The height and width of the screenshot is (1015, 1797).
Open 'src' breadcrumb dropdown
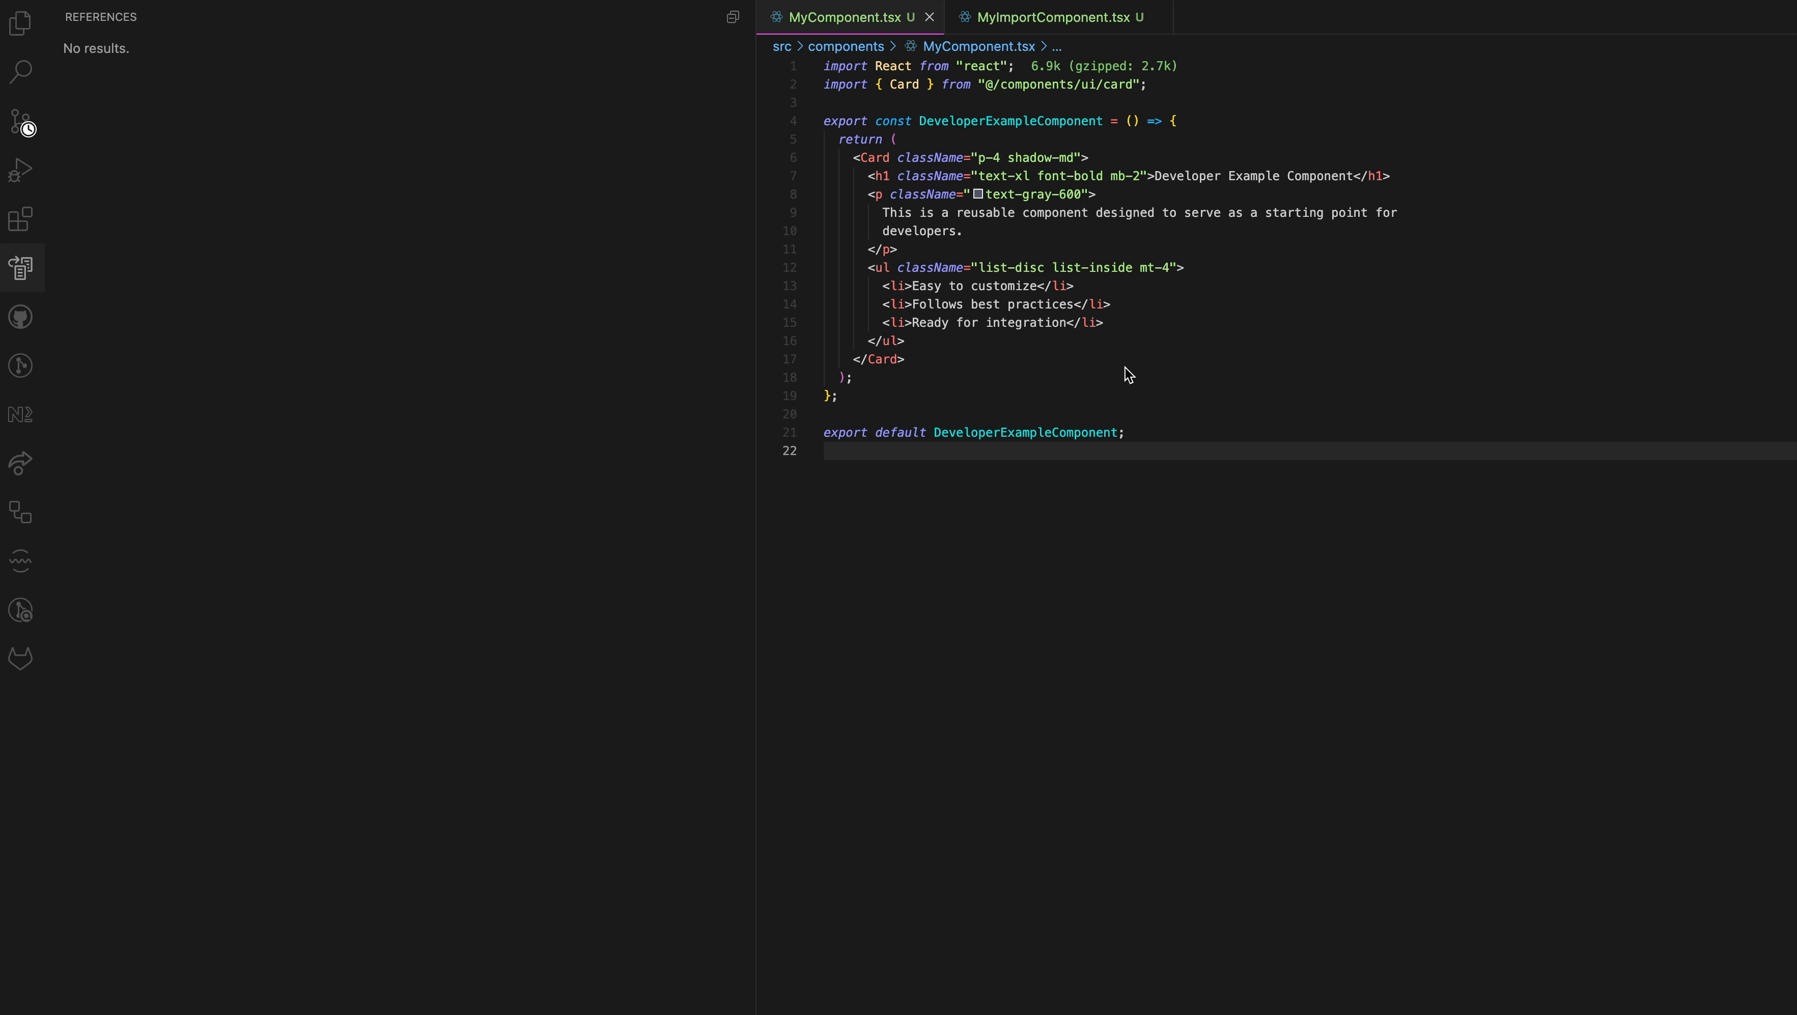[x=781, y=46]
